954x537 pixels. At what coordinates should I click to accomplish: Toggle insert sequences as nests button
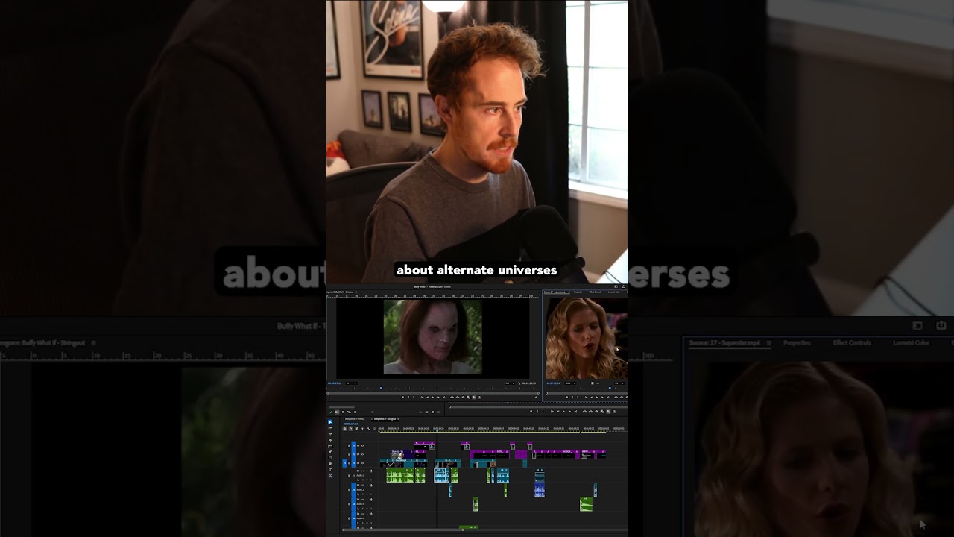(344, 429)
